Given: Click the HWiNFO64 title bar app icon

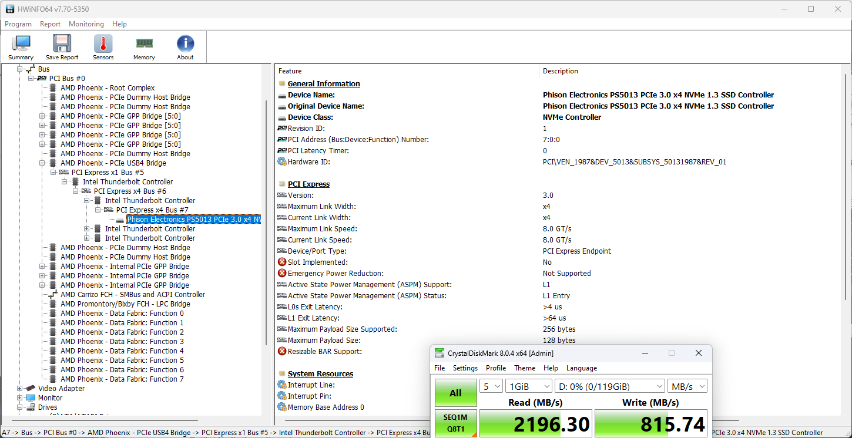Looking at the screenshot, I should pos(10,9).
